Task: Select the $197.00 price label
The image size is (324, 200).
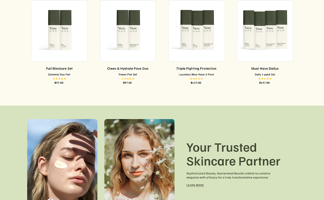Action: (x=264, y=83)
